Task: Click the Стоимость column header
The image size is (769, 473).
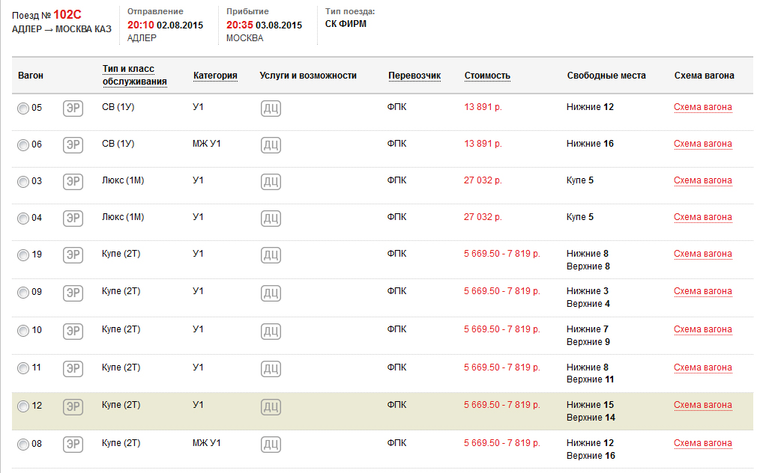Action: 487,76
